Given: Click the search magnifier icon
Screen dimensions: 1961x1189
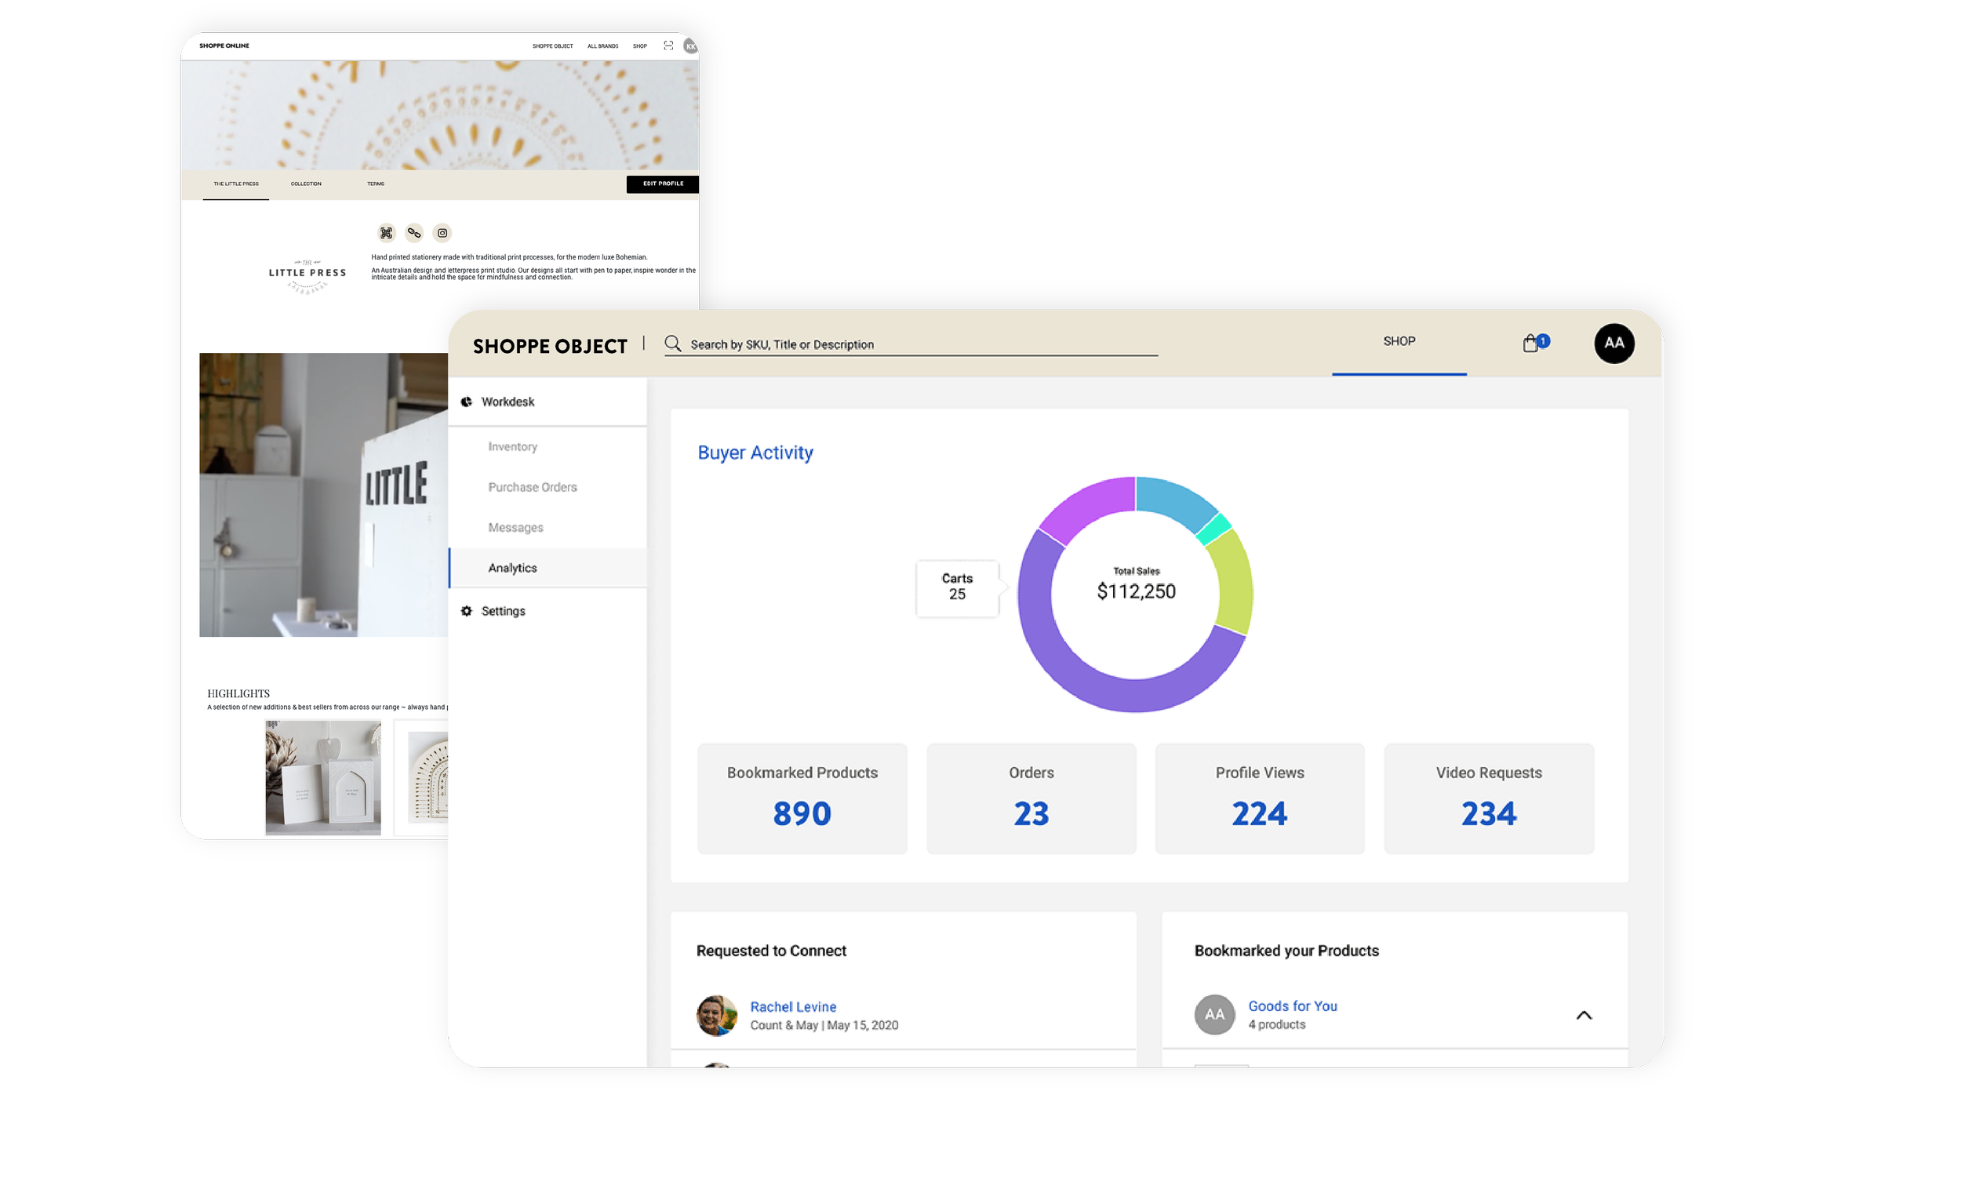Looking at the screenshot, I should coord(673,344).
